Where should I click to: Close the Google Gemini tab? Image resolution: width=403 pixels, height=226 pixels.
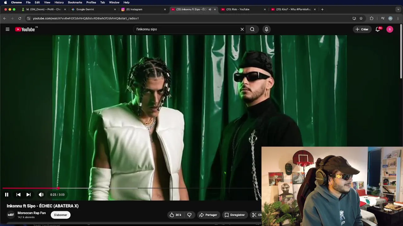pos(115,9)
